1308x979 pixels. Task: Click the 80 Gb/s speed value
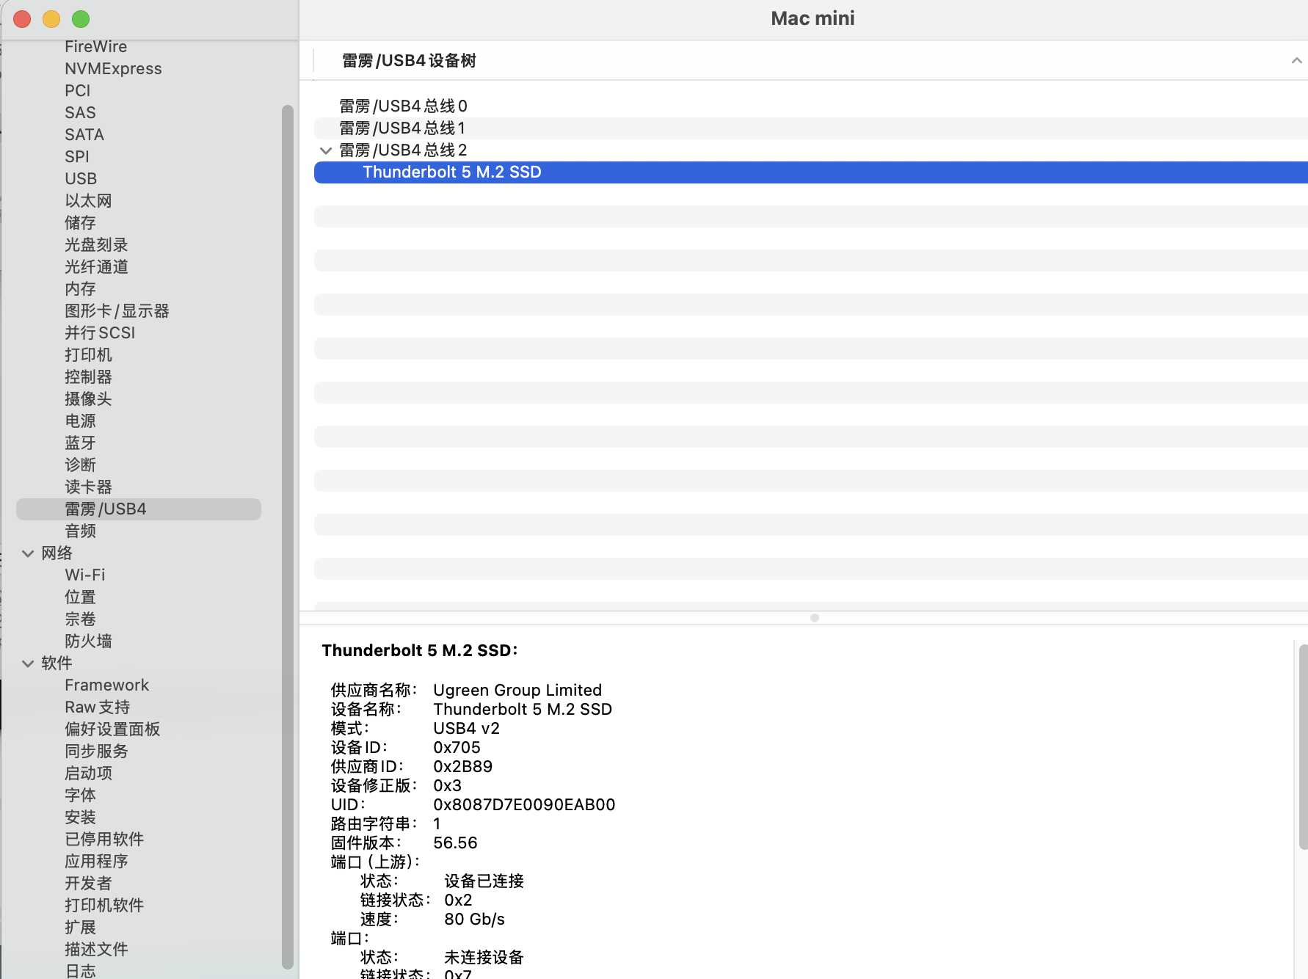pos(474,920)
